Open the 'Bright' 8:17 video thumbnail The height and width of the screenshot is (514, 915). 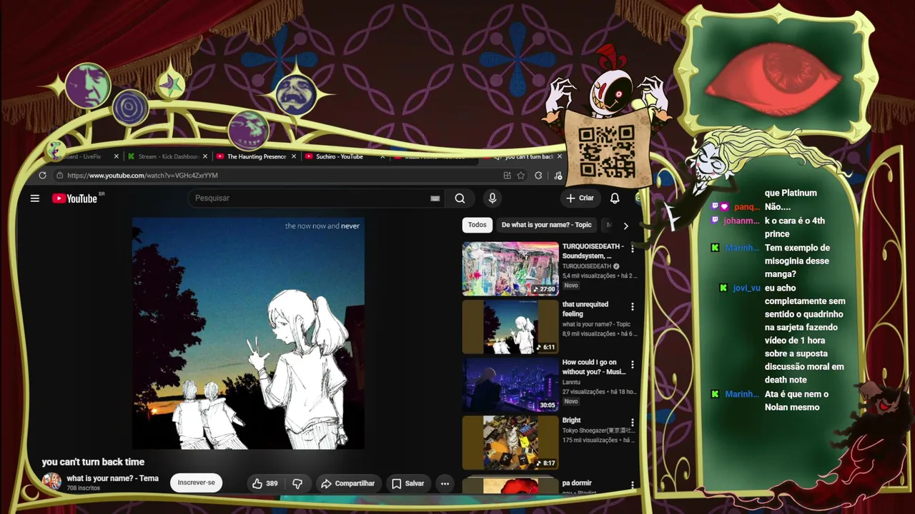tap(510, 443)
